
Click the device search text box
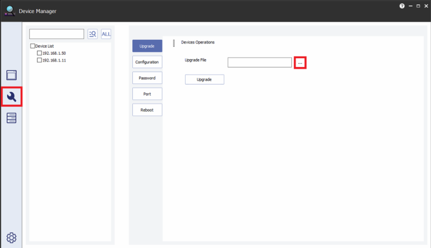pos(56,34)
